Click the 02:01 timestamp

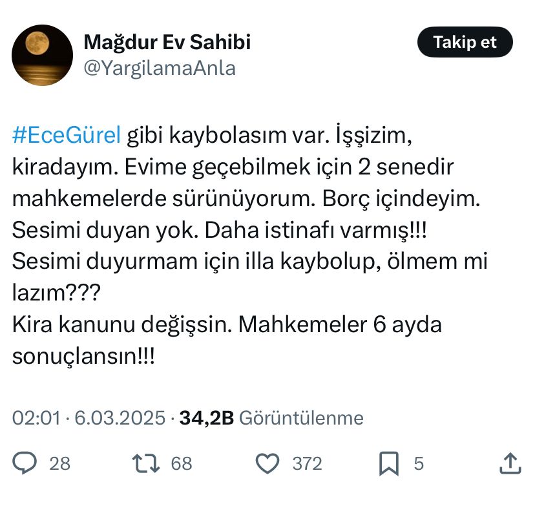(36, 418)
